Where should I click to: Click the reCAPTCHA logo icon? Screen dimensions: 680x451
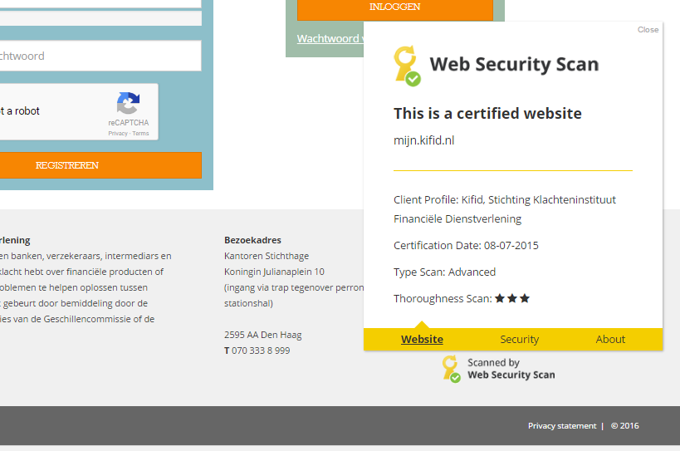129,103
